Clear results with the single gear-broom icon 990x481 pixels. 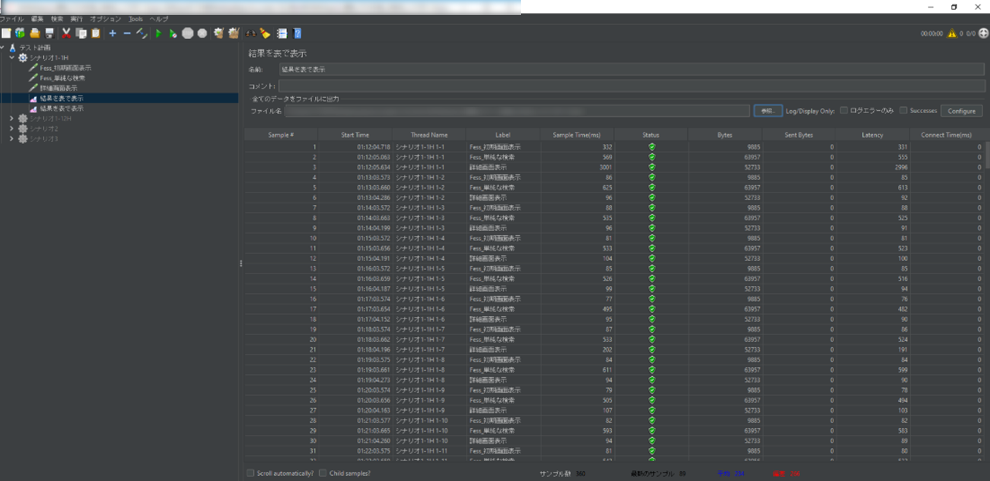(x=218, y=33)
